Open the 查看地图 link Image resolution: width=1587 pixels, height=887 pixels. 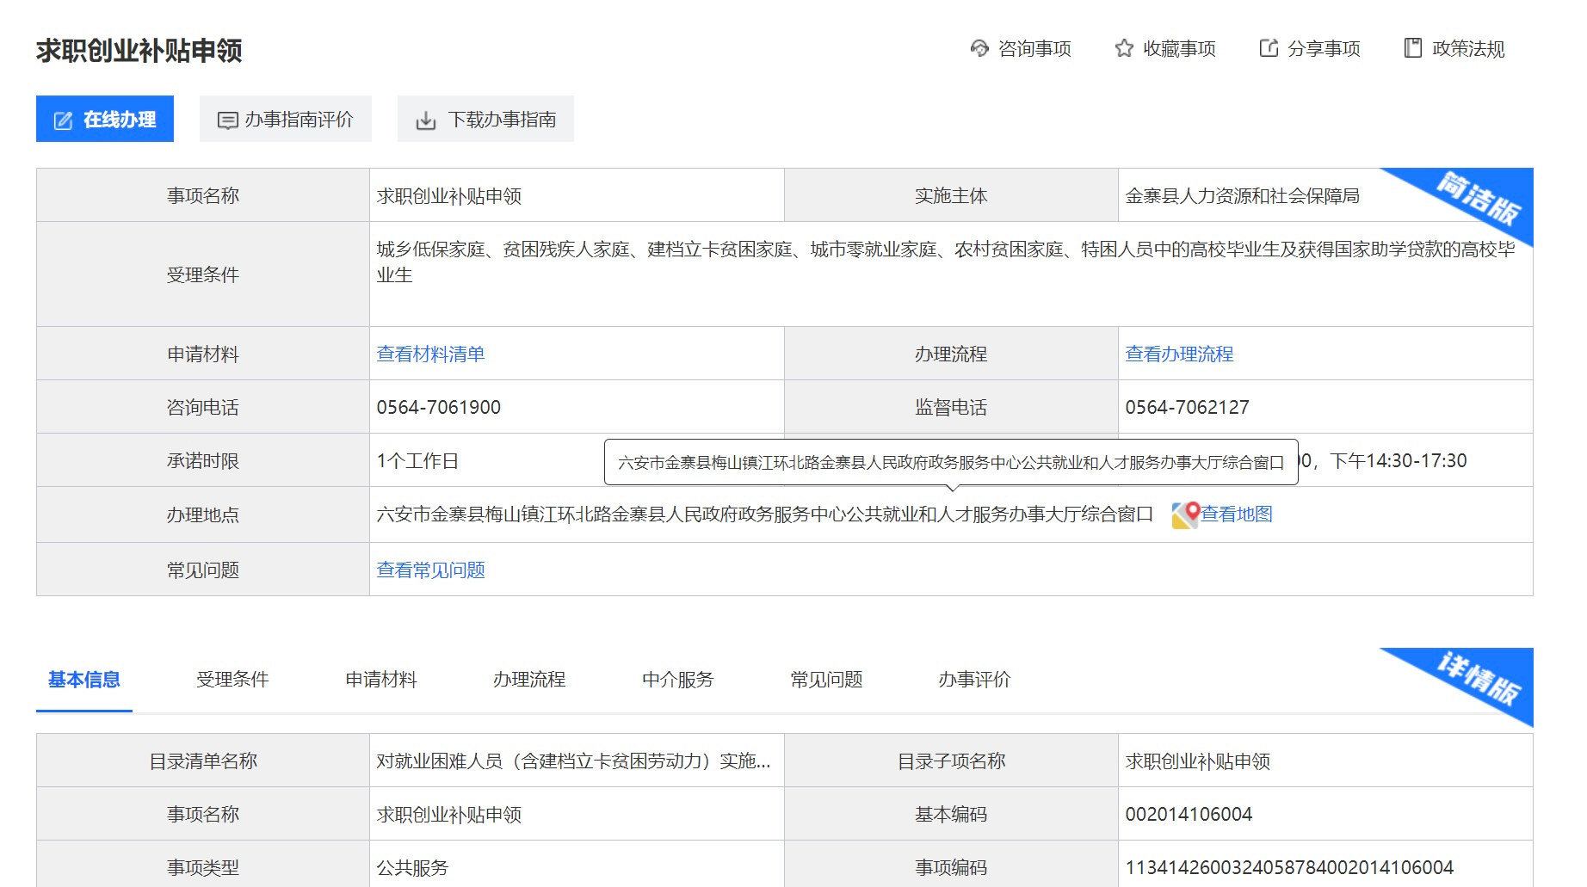1237,514
